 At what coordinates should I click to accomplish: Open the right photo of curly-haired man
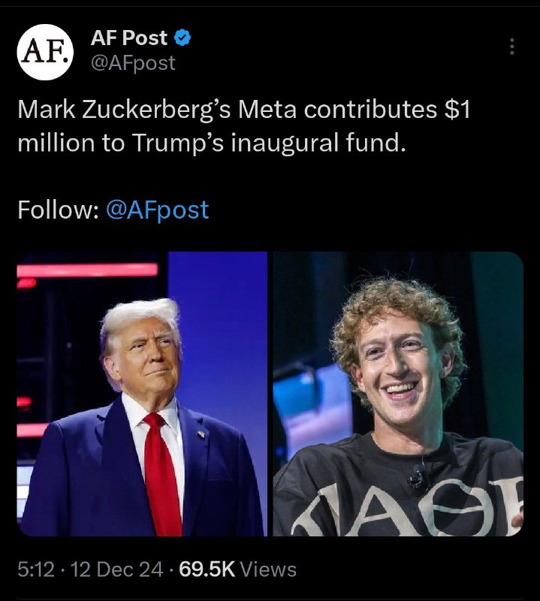click(x=398, y=394)
